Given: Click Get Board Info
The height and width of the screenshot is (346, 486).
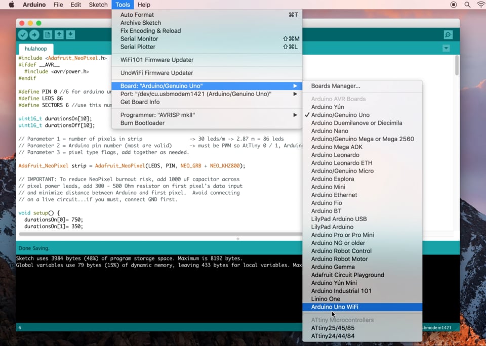Looking at the screenshot, I should point(140,102).
